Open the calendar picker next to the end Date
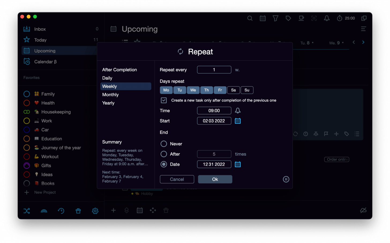 238,164
